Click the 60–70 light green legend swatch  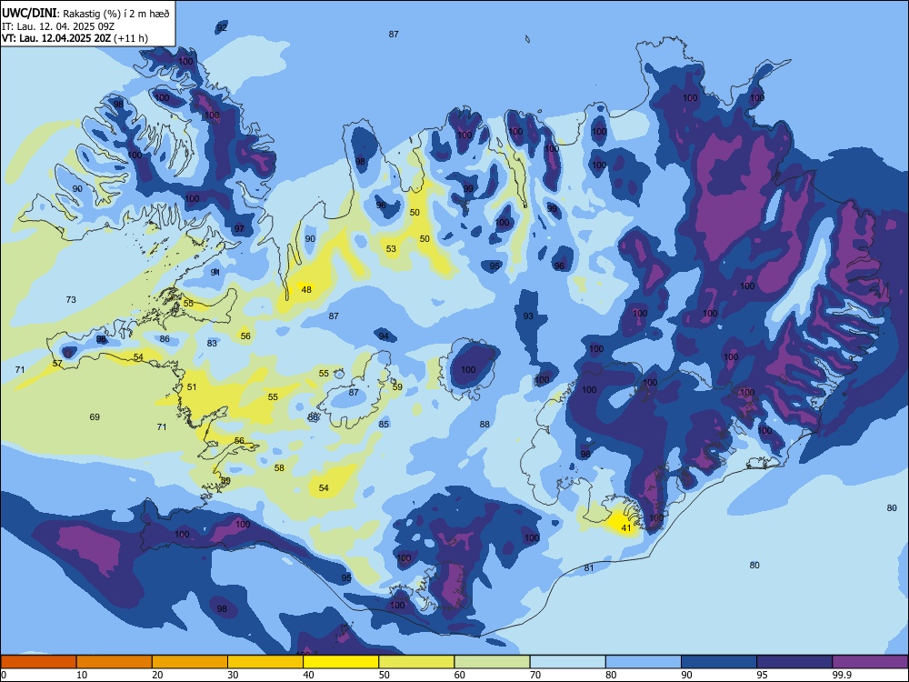click(x=492, y=662)
